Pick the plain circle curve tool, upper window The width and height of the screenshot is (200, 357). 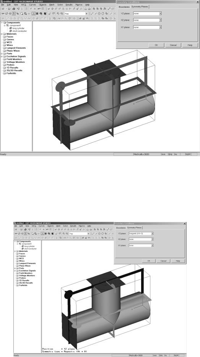102,13
